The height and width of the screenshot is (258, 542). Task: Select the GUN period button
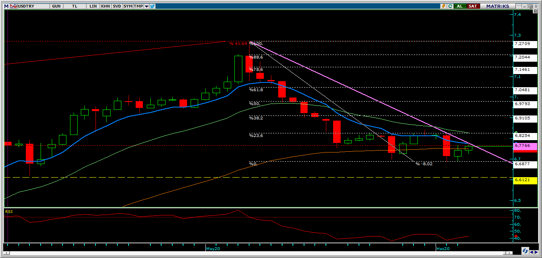point(57,6)
